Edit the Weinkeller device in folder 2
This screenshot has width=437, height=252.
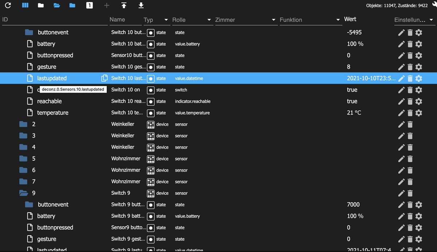(x=401, y=124)
